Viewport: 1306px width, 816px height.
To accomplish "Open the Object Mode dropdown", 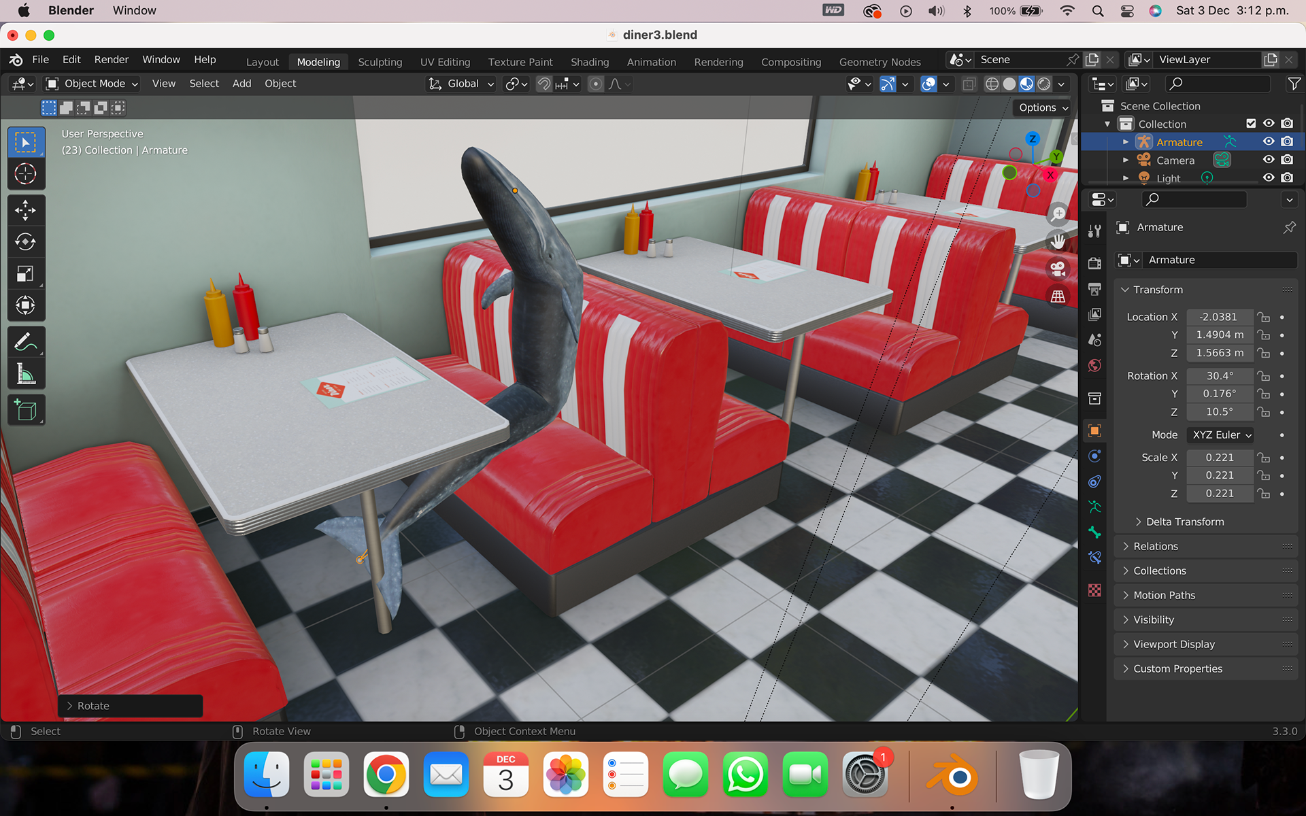I will tap(91, 84).
